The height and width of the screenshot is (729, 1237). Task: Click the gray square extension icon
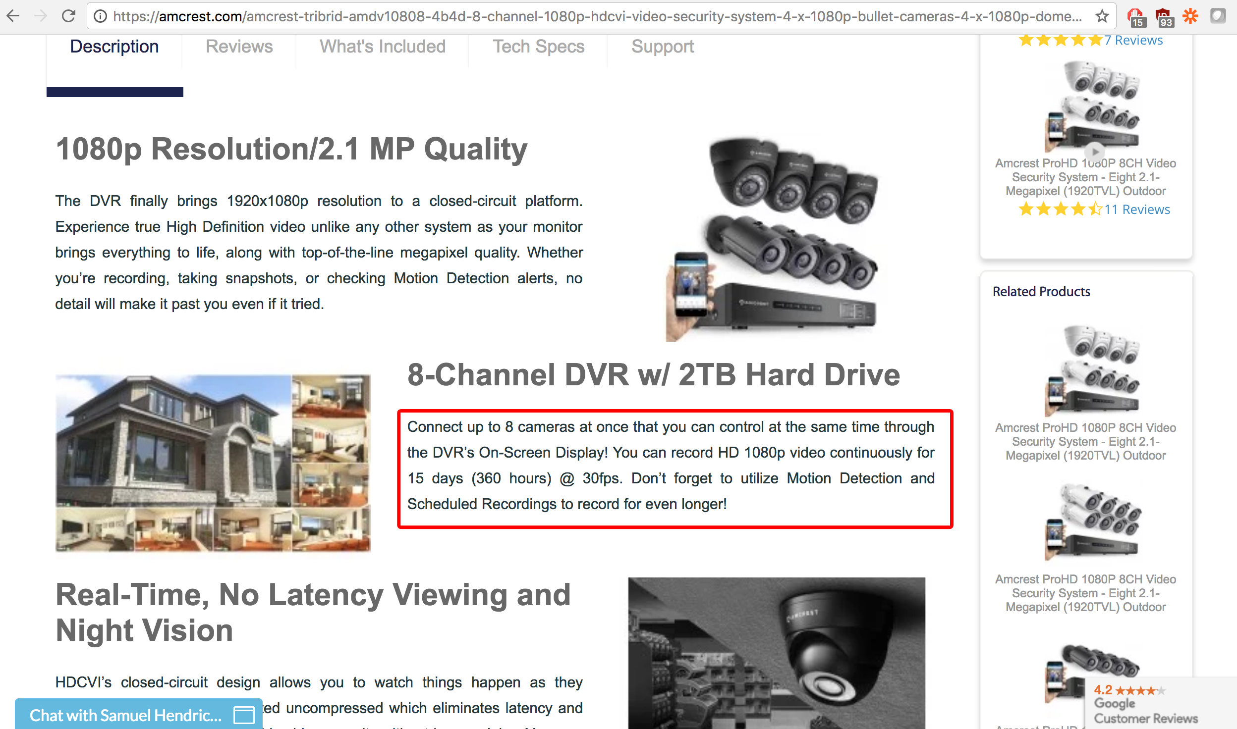tap(1218, 16)
